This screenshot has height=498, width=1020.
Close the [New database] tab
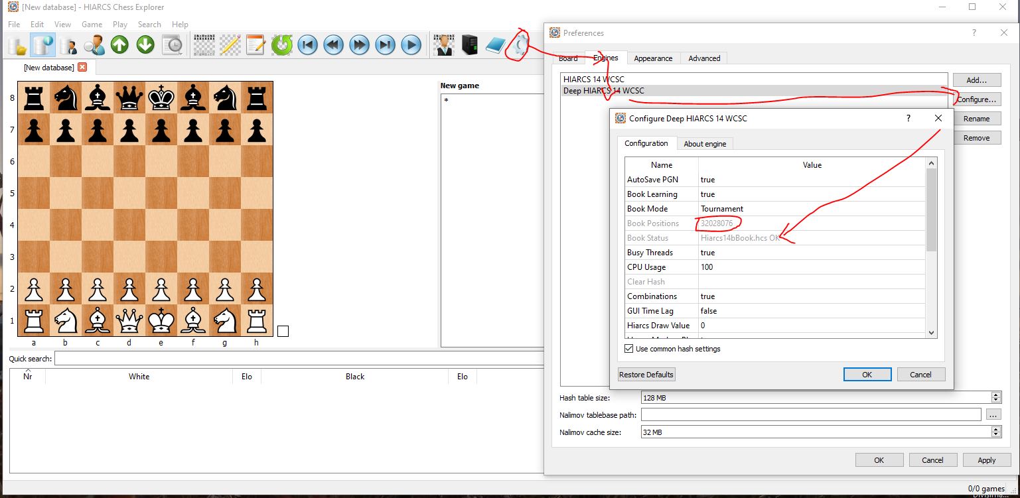coord(82,67)
